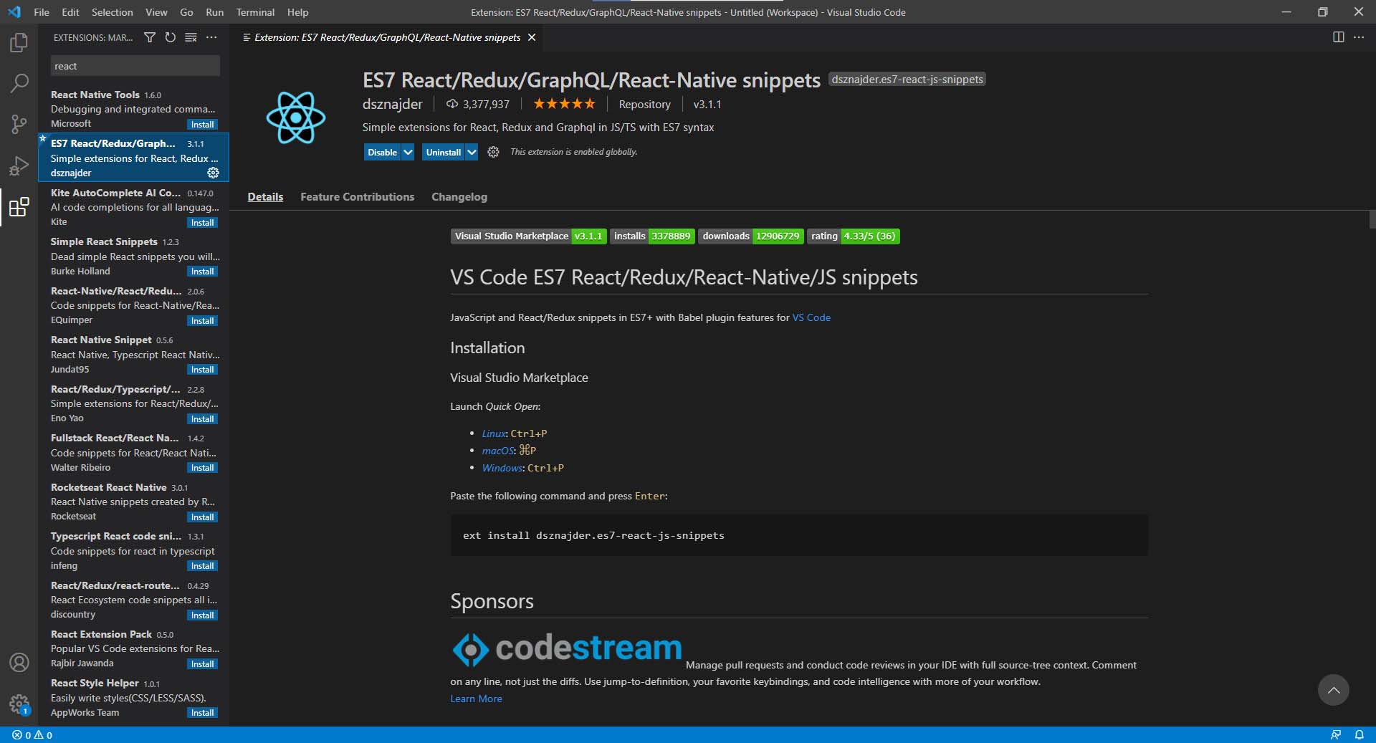Viewport: 1376px width, 743px height.
Task: Open manage gear for ES7 extension in list
Action: coord(213,173)
